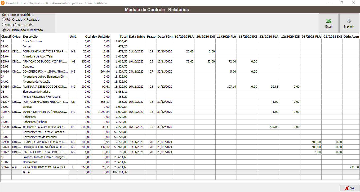Click the Data Início column header
This screenshot has height=192, width=360.
pos(137,37)
